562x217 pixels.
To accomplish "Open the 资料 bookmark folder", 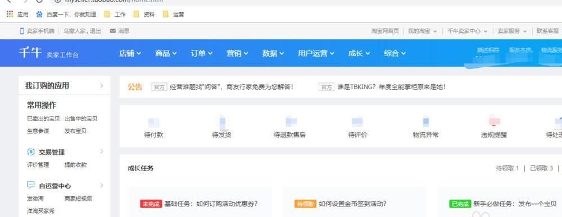I will [144, 15].
